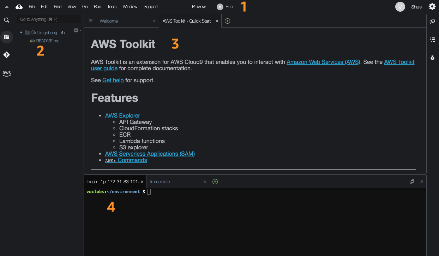This screenshot has height=256, width=439.
Task: Close the console pane
Action: 421,181
